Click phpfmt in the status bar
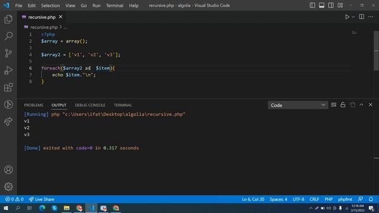Screen dimensions: 379x213 [x=345, y=199]
